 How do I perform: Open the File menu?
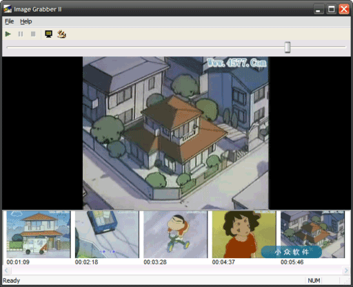tap(10, 21)
